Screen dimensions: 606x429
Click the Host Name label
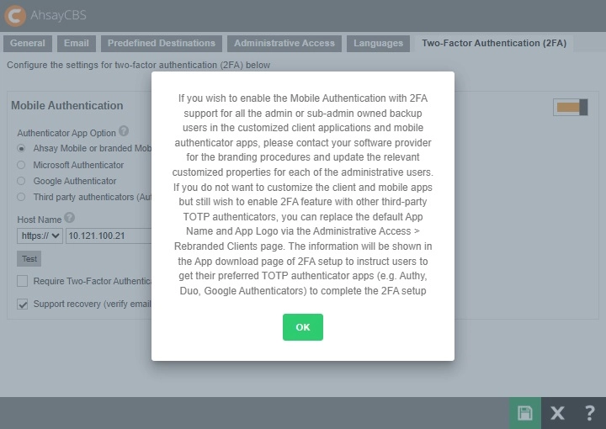[x=40, y=220]
